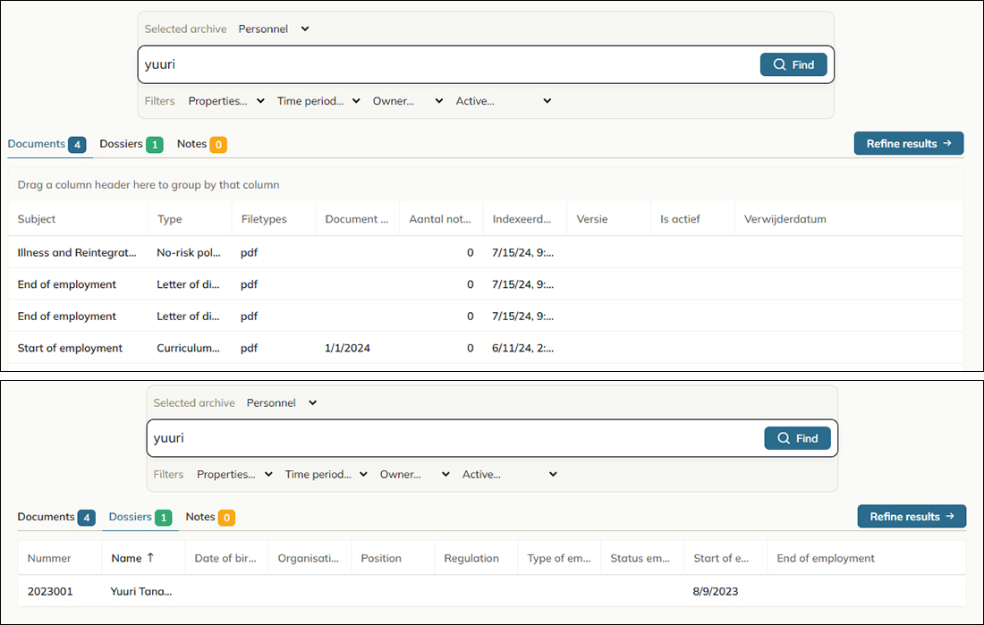Click the upper search field containing yuuri

[449, 64]
